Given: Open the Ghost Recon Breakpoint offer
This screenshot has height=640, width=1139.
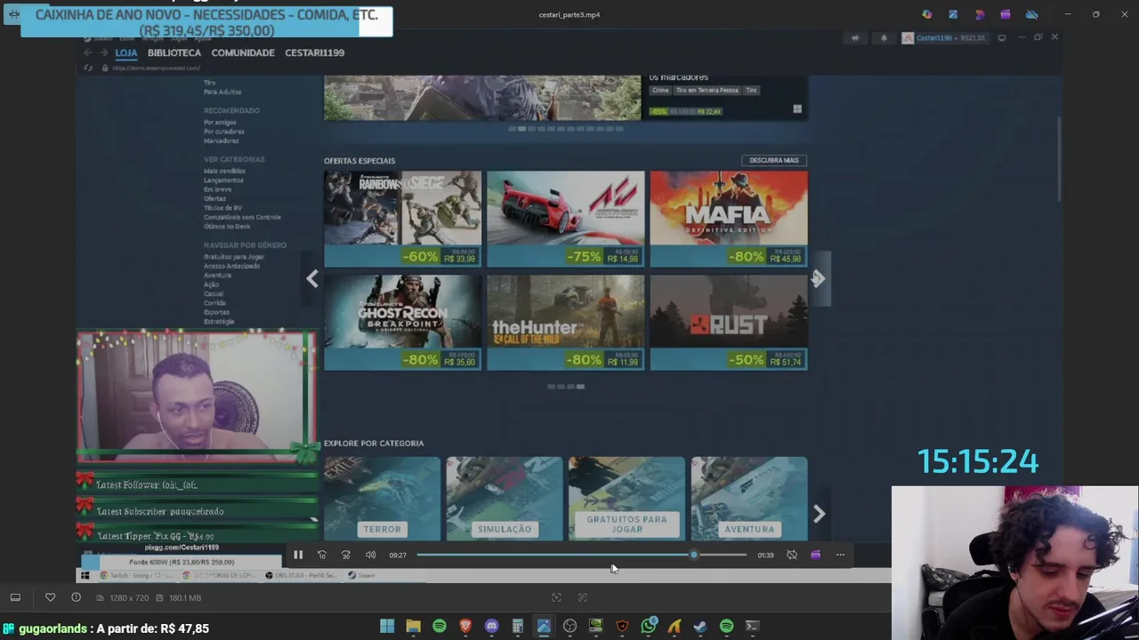Looking at the screenshot, I should pos(402,322).
